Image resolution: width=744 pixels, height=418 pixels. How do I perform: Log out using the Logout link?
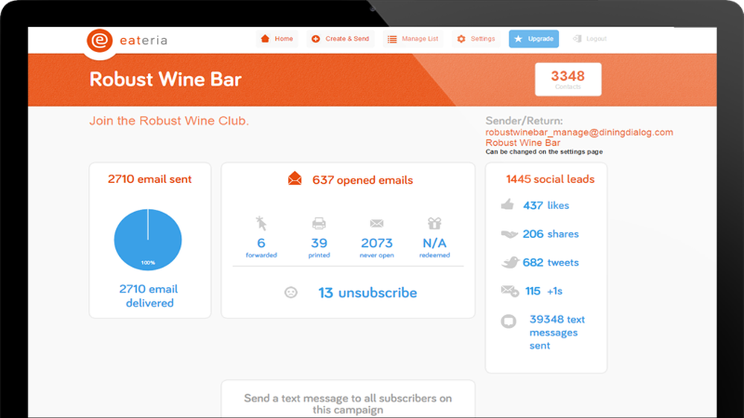coord(590,39)
